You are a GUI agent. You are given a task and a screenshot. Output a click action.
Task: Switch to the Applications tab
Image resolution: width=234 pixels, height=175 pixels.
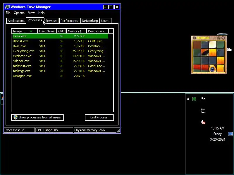coord(16,21)
